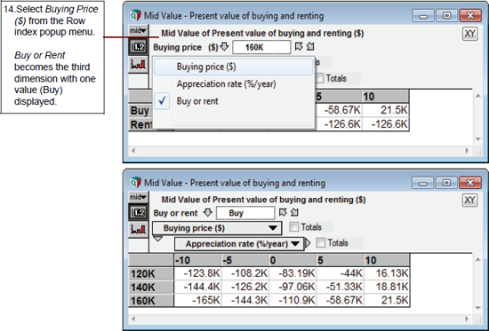Image resolution: width=489 pixels, height=331 pixels.
Task: Select the 160K row header in the bottom table
Action: 151,301
